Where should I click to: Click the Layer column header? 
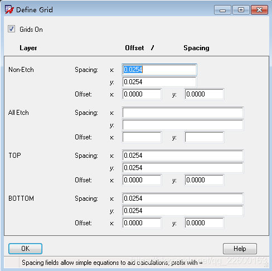coord(28,48)
